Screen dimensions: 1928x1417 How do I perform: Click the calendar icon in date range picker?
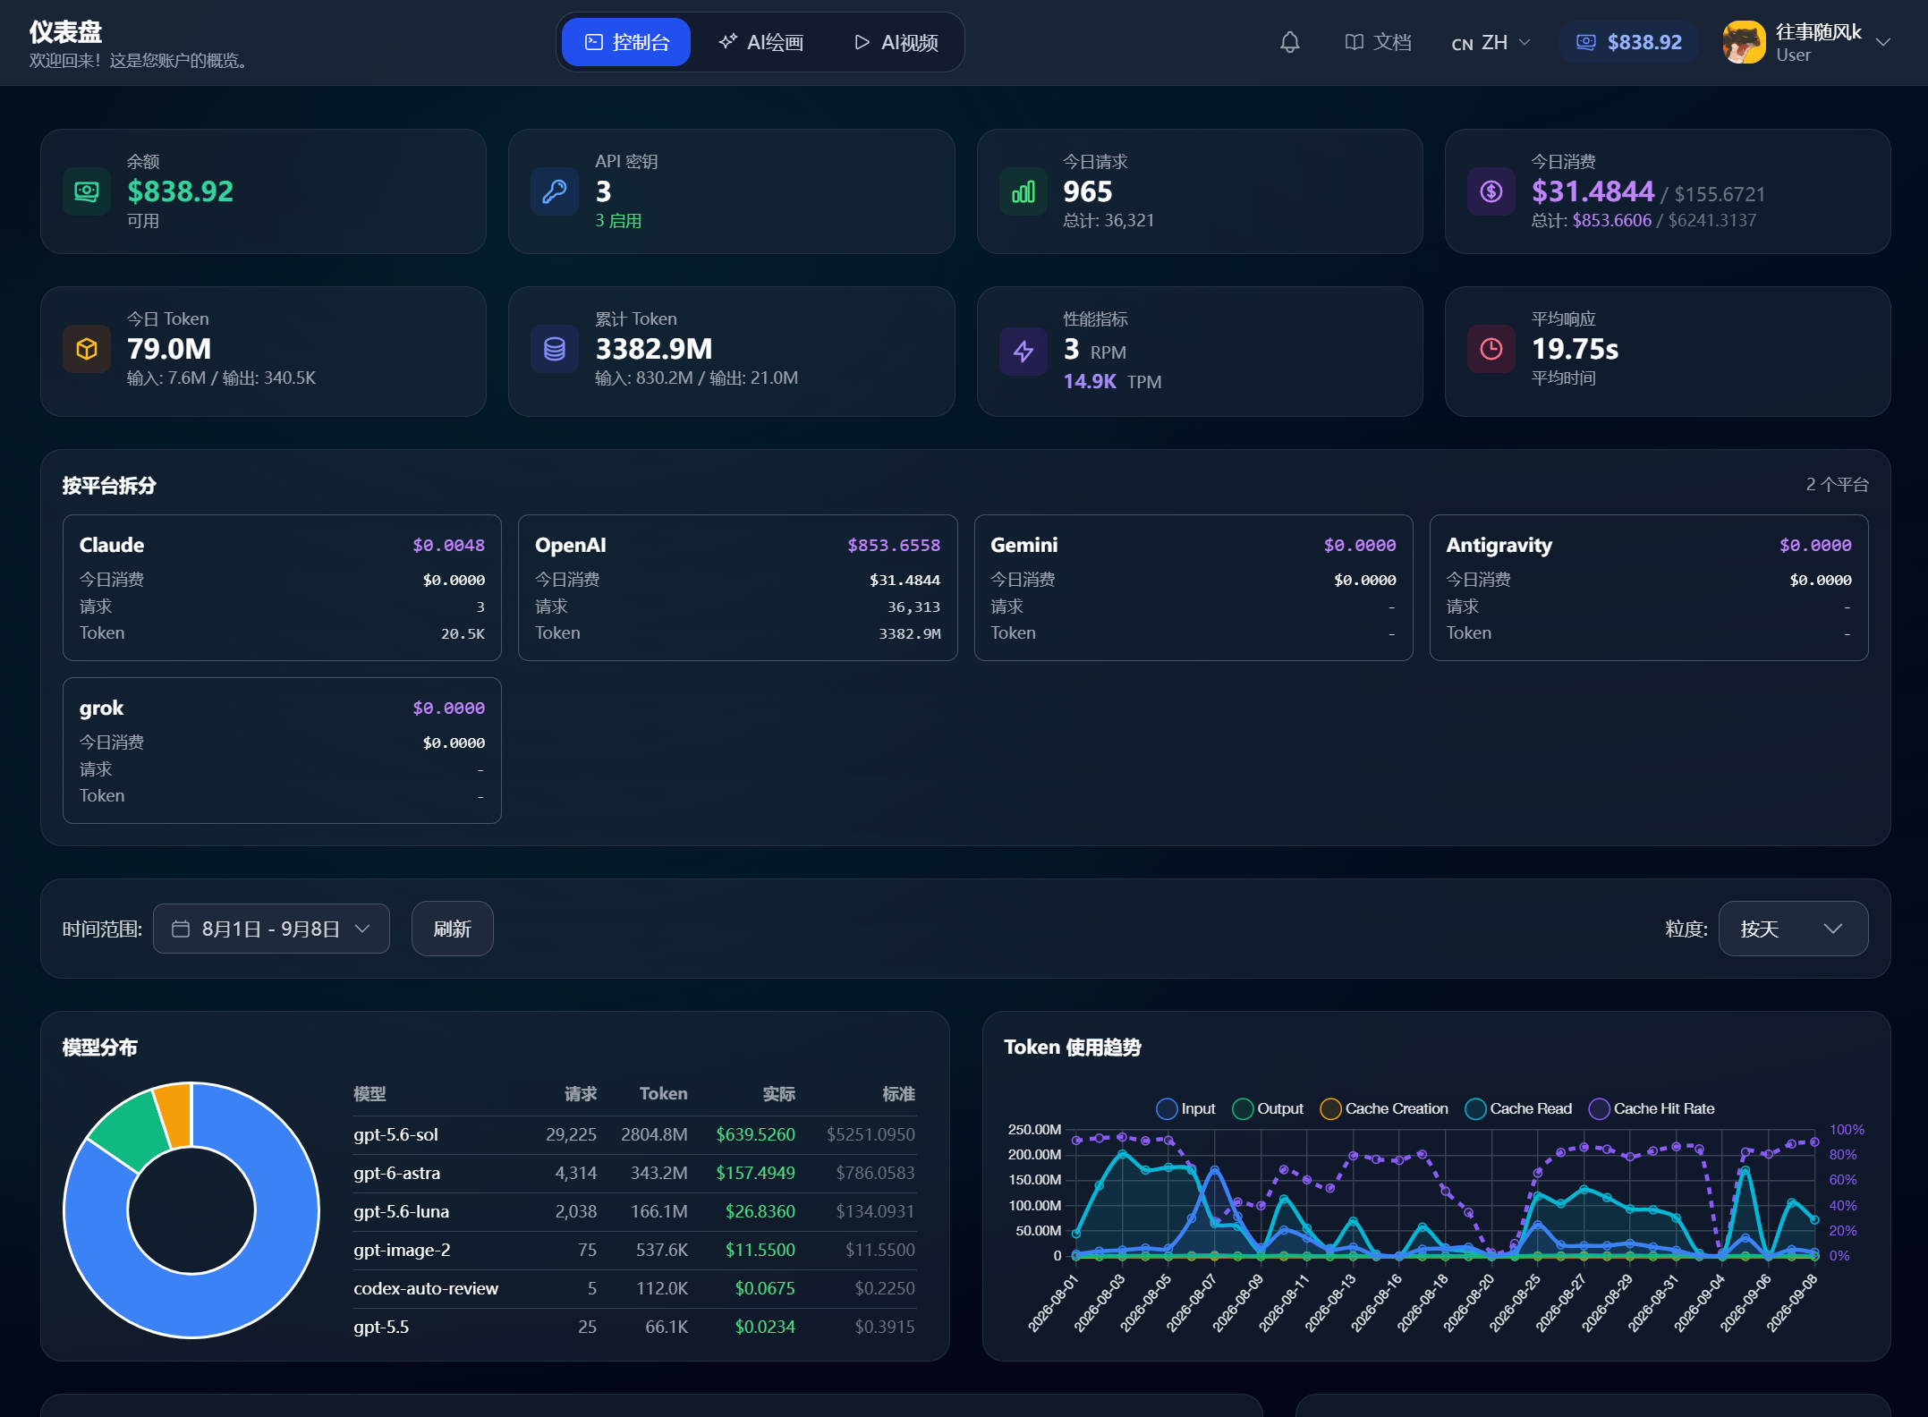(181, 929)
